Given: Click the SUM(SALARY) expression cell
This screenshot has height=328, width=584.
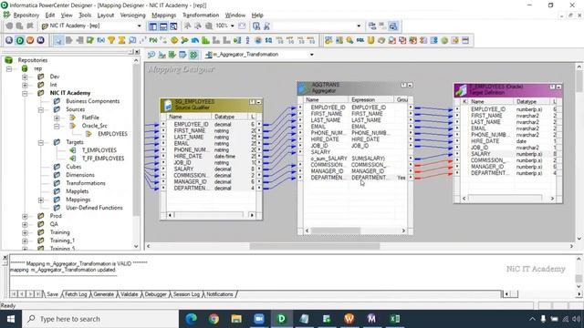Looking at the screenshot, I should pos(369,159).
